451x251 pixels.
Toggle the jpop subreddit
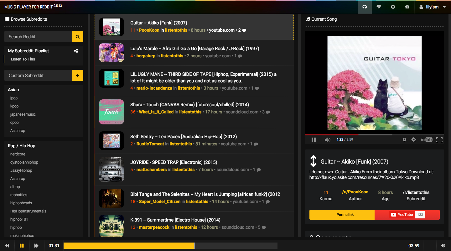click(14, 98)
